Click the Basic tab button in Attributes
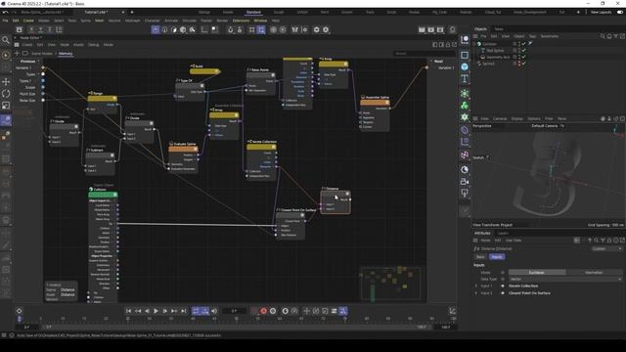 click(x=480, y=257)
